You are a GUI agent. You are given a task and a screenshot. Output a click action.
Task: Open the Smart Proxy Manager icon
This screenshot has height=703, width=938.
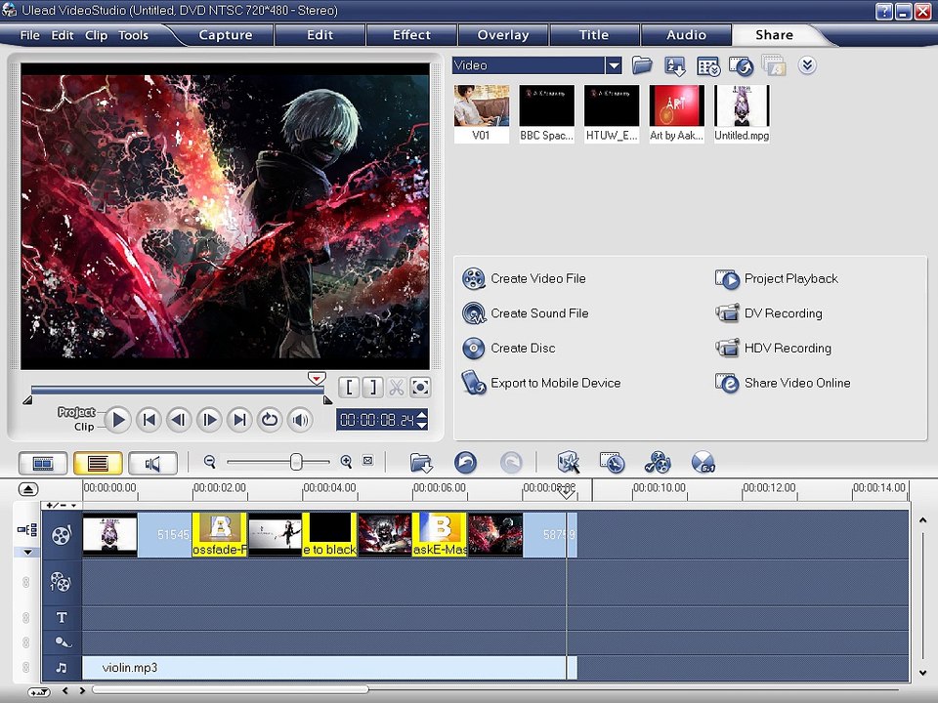click(569, 462)
